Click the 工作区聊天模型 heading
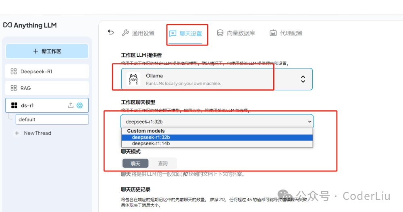403x212 pixels. pos(138,102)
